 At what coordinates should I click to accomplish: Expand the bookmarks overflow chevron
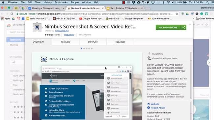click(x=193, y=18)
